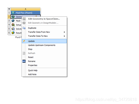Open Quick Help entry

click(x=33, y=70)
